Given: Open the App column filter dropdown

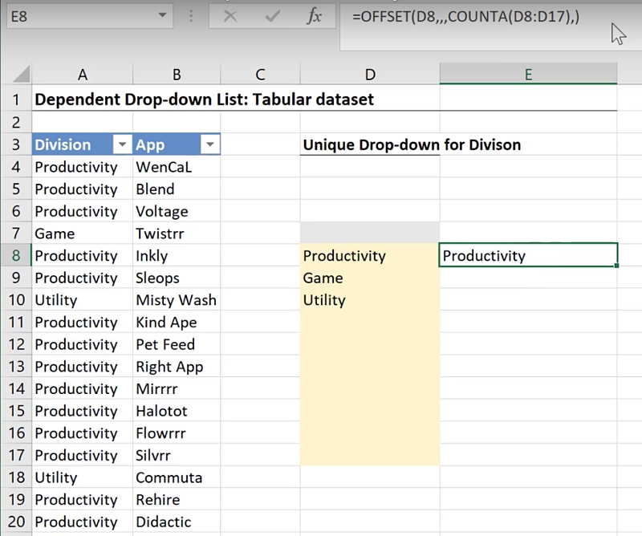Looking at the screenshot, I should (x=209, y=145).
